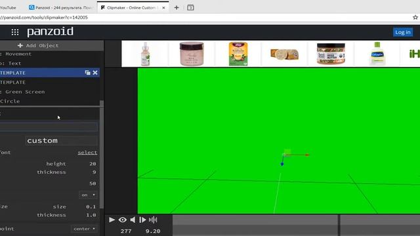
Task: Select the Text object row
Action: (x=50, y=64)
